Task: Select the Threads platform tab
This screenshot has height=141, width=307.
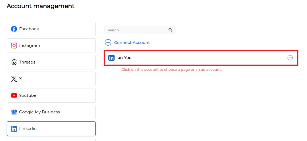Action: click(51, 62)
